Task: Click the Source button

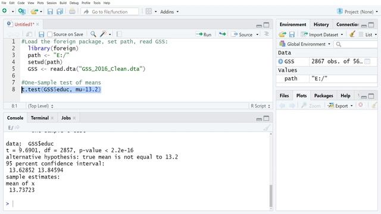Action: (242, 34)
